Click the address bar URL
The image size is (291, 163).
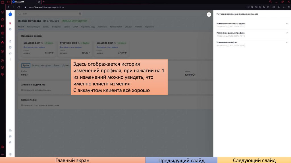(x=46, y=7)
